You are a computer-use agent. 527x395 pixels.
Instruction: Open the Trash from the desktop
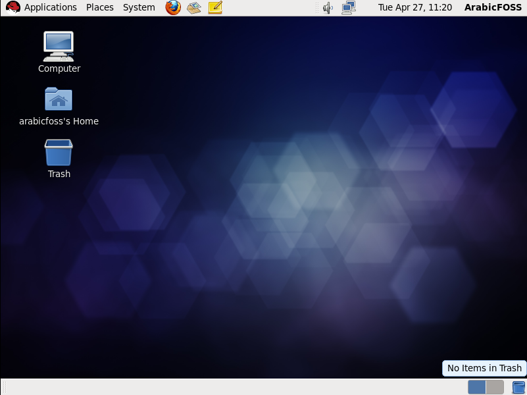coord(59,151)
